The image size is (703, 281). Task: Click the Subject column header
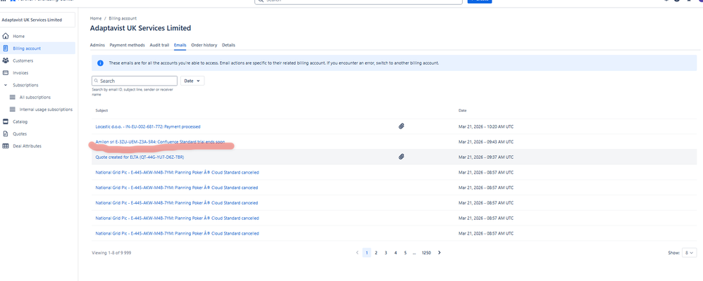101,110
